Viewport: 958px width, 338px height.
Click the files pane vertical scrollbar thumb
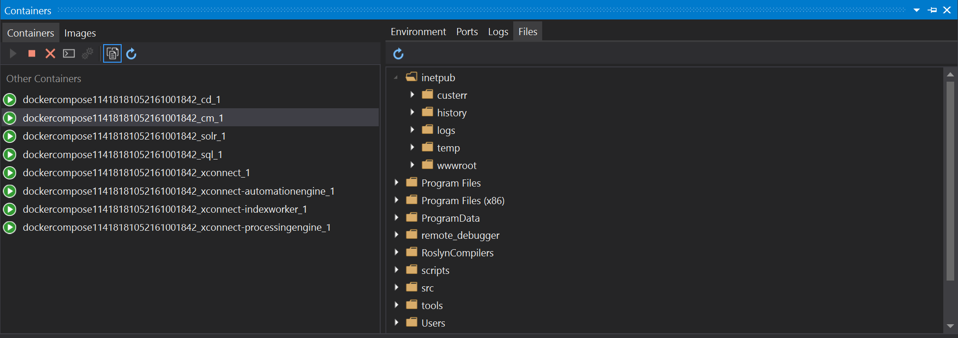tap(950, 180)
